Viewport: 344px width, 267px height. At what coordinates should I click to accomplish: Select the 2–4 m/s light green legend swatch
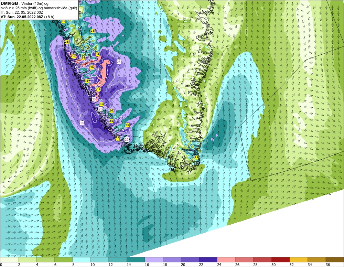tap(27, 260)
